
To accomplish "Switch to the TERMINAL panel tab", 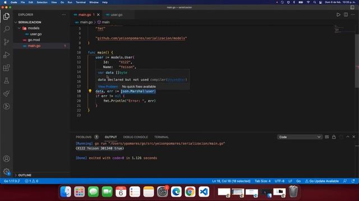I will coord(161,137).
